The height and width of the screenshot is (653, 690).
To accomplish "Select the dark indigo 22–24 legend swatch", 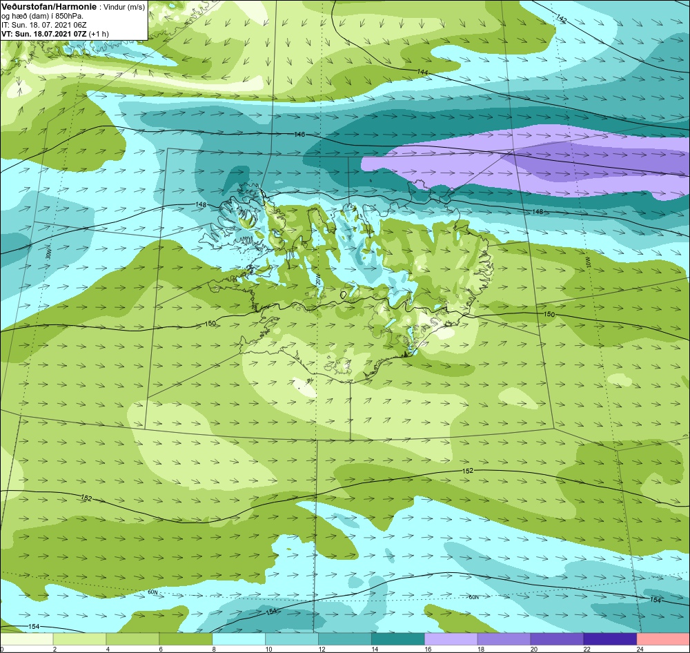I will [610, 639].
